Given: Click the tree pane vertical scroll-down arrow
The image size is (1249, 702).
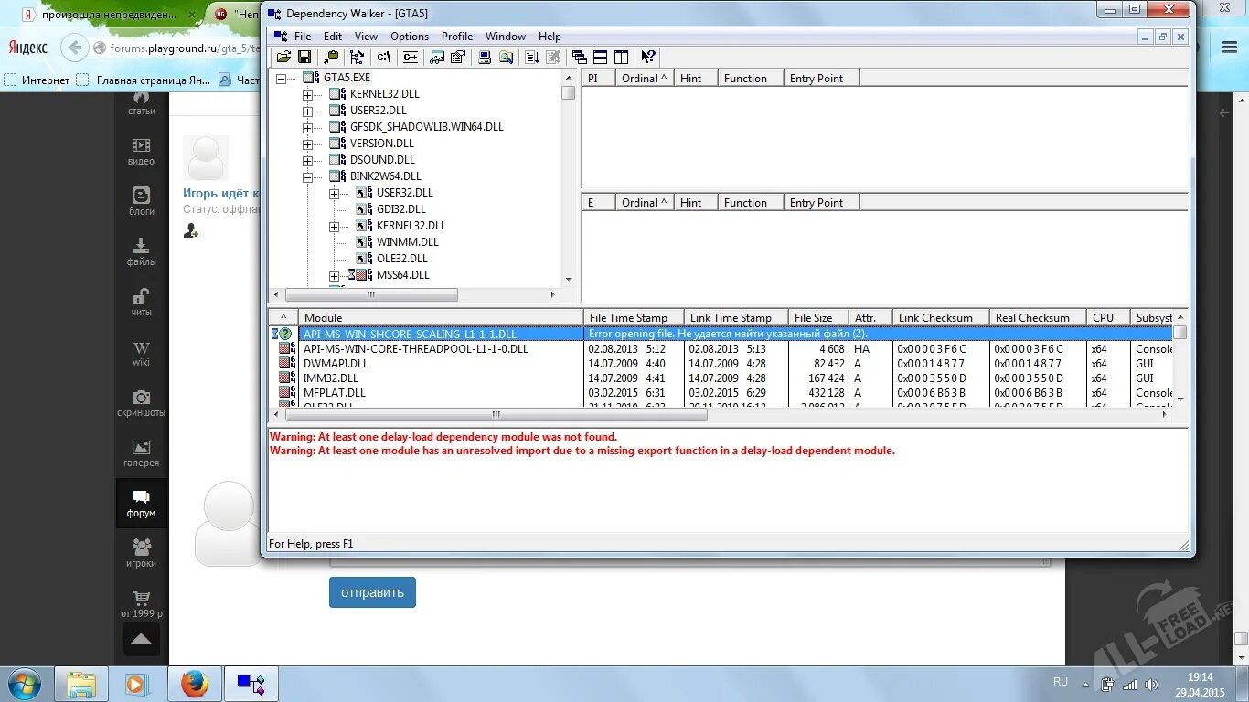Looking at the screenshot, I should pos(569,280).
